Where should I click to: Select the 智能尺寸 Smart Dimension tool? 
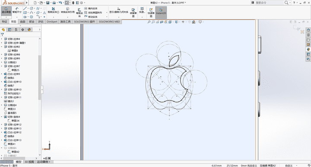point(17,10)
